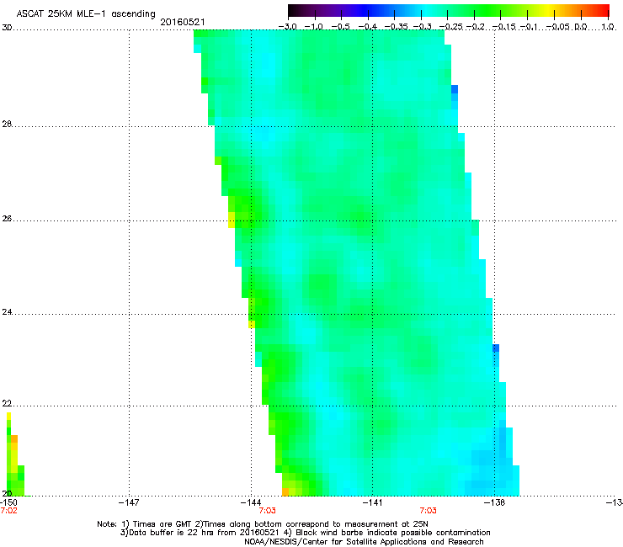Select the -0.15 color scale label

coord(504,27)
